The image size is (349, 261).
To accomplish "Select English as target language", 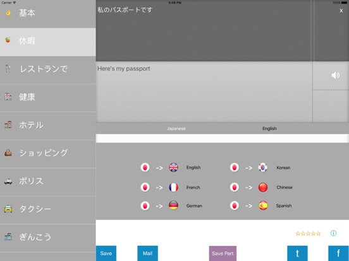I will point(269,129).
